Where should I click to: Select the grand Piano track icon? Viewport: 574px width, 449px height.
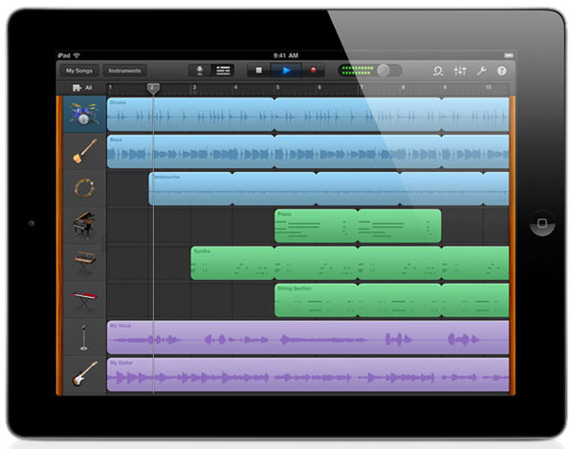pos(84,225)
